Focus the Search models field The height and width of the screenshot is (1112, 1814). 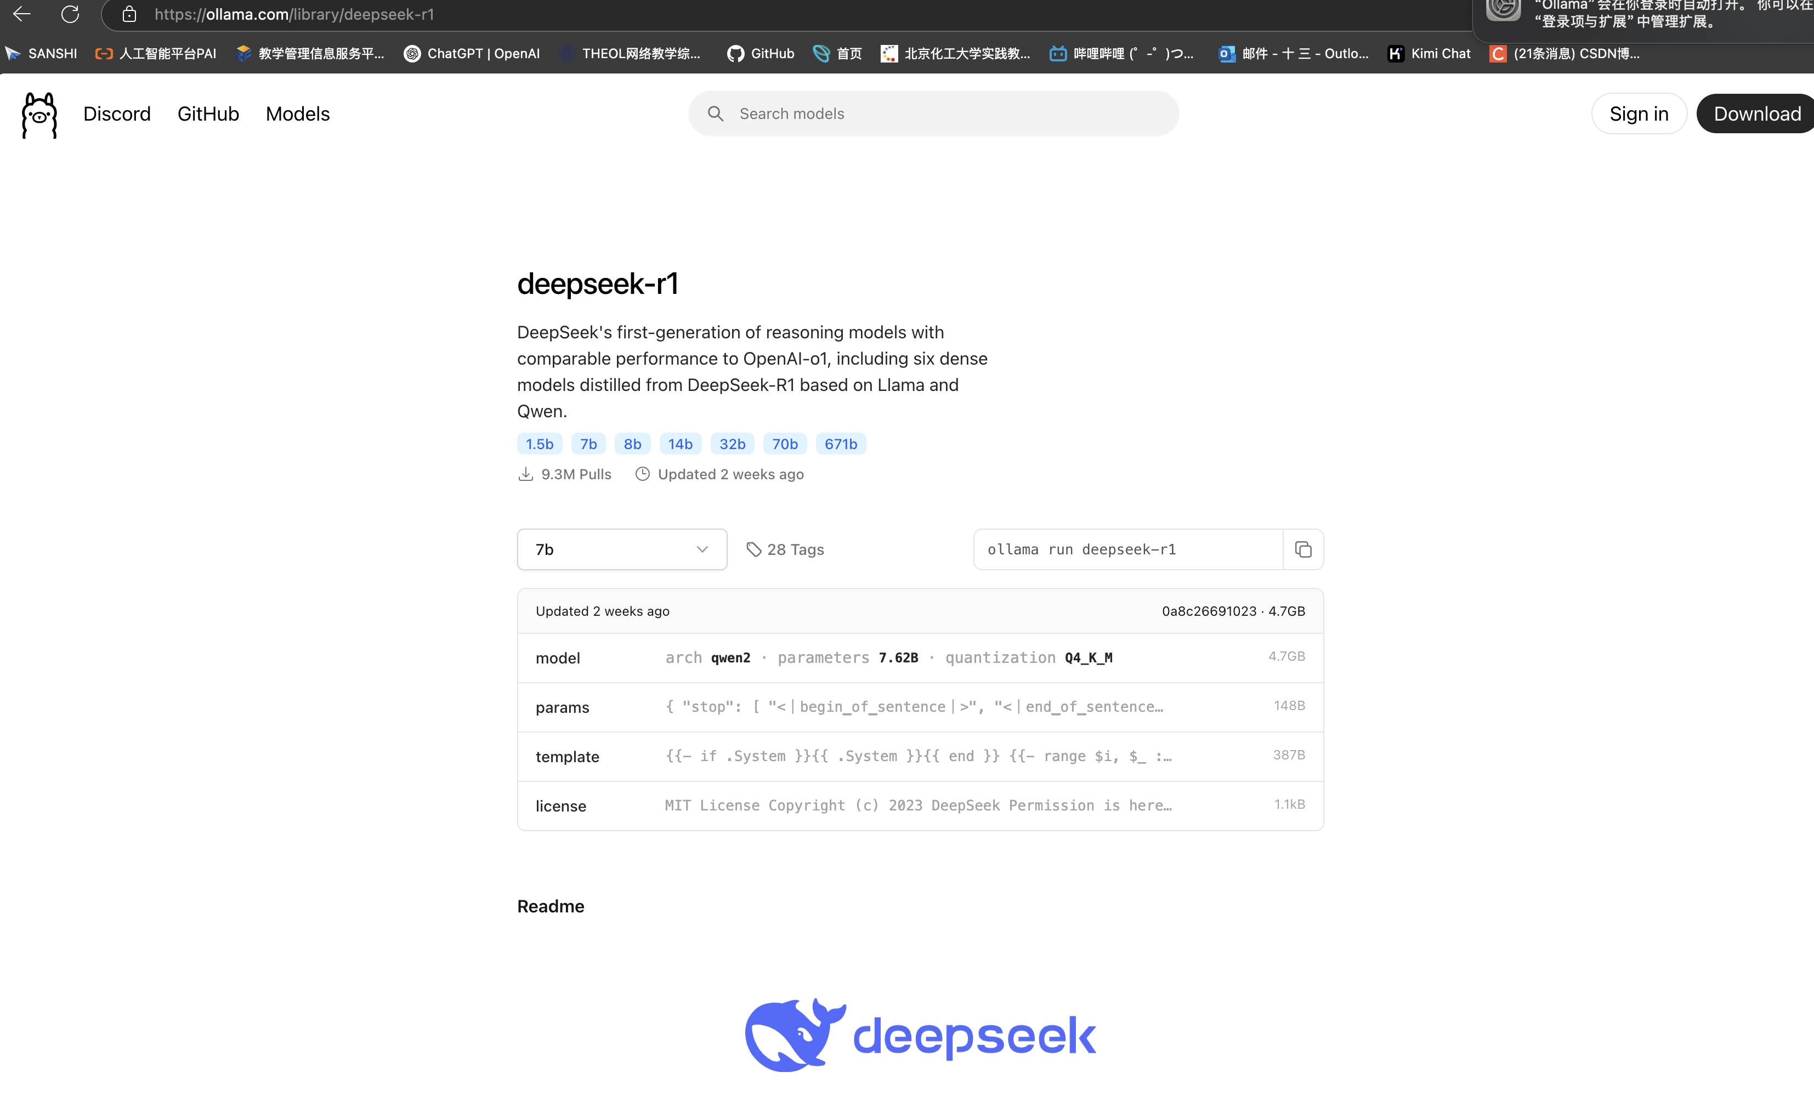coord(933,114)
